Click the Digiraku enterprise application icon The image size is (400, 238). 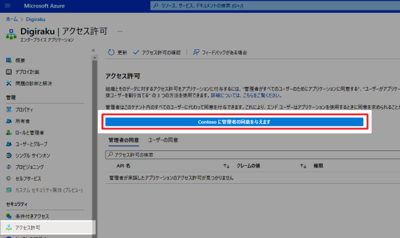tap(11, 35)
